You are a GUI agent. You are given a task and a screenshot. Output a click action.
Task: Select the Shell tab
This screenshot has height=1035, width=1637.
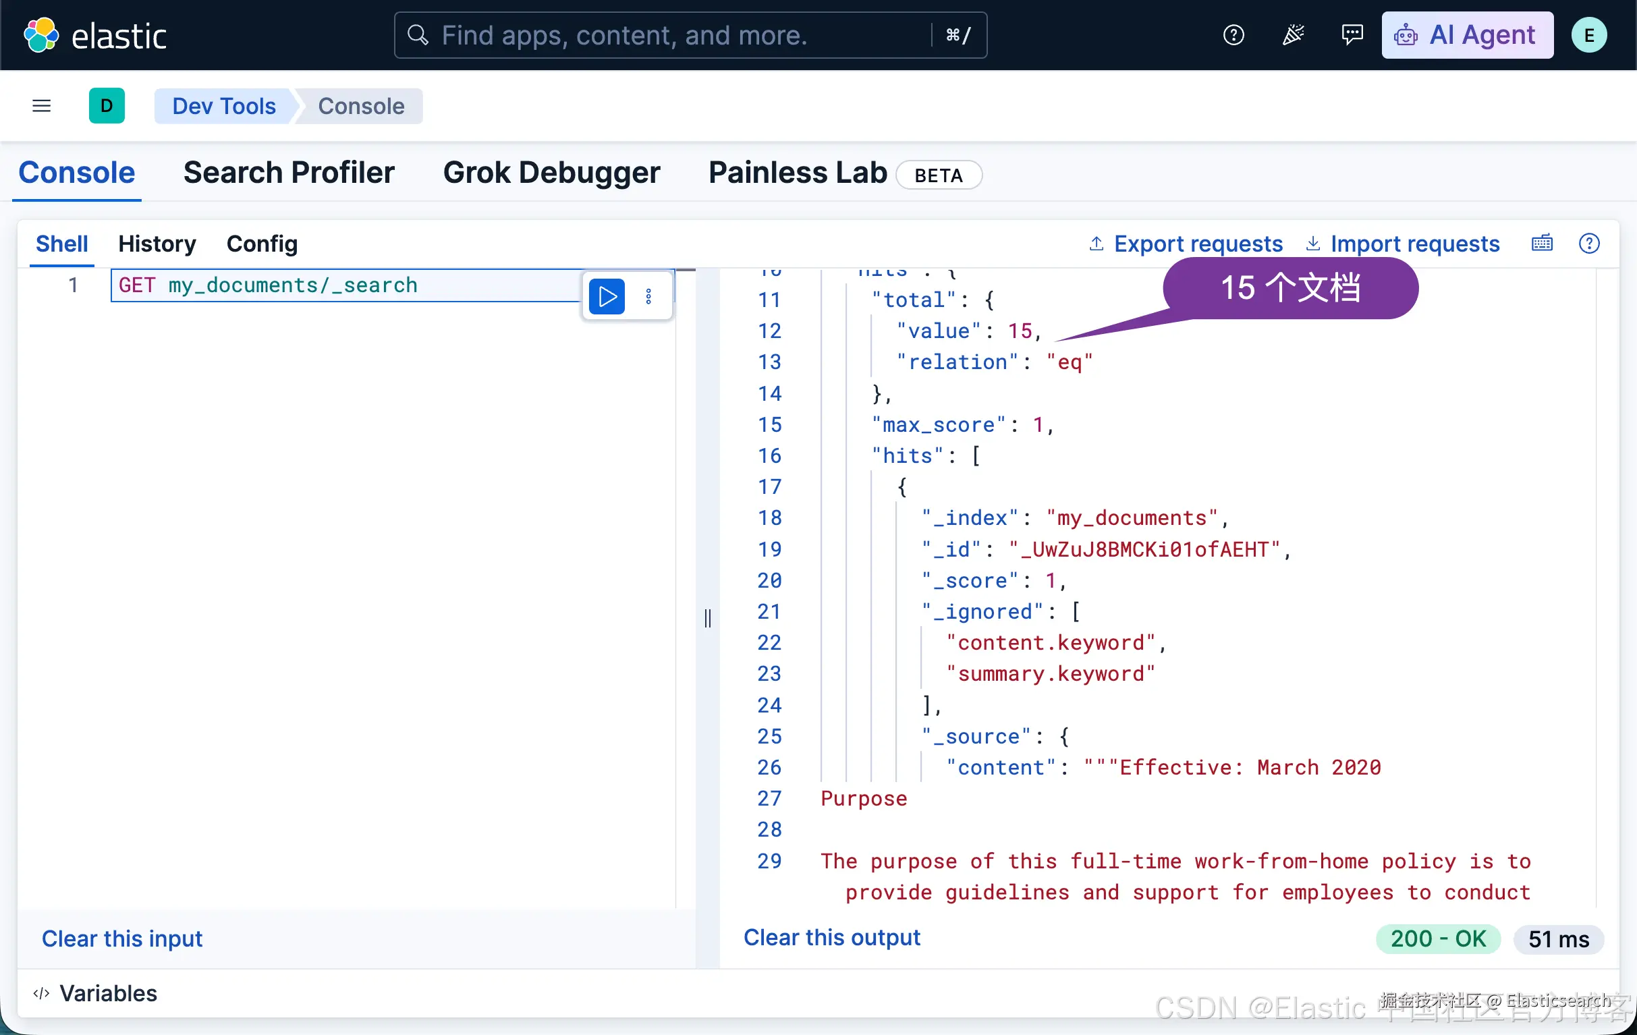(x=62, y=244)
